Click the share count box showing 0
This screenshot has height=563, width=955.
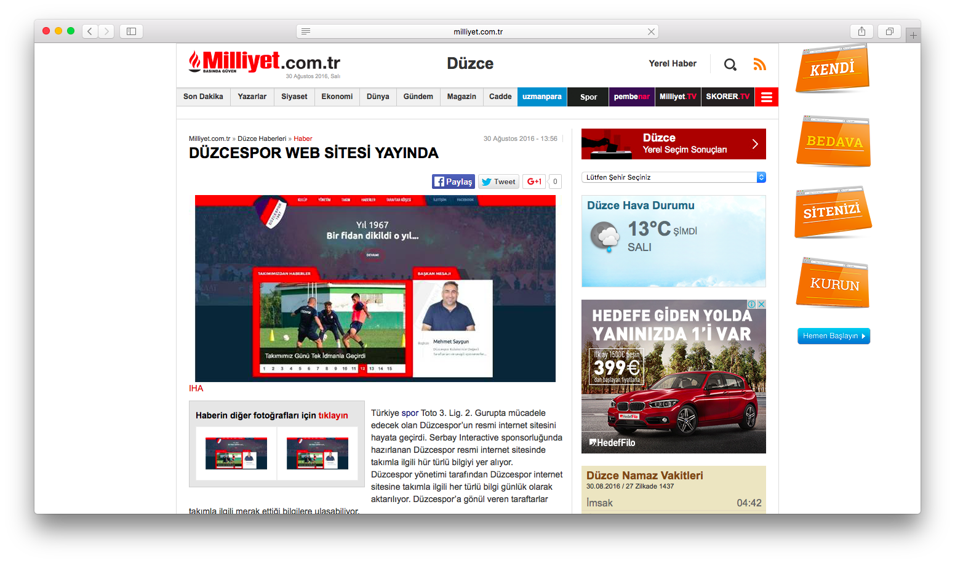click(555, 182)
